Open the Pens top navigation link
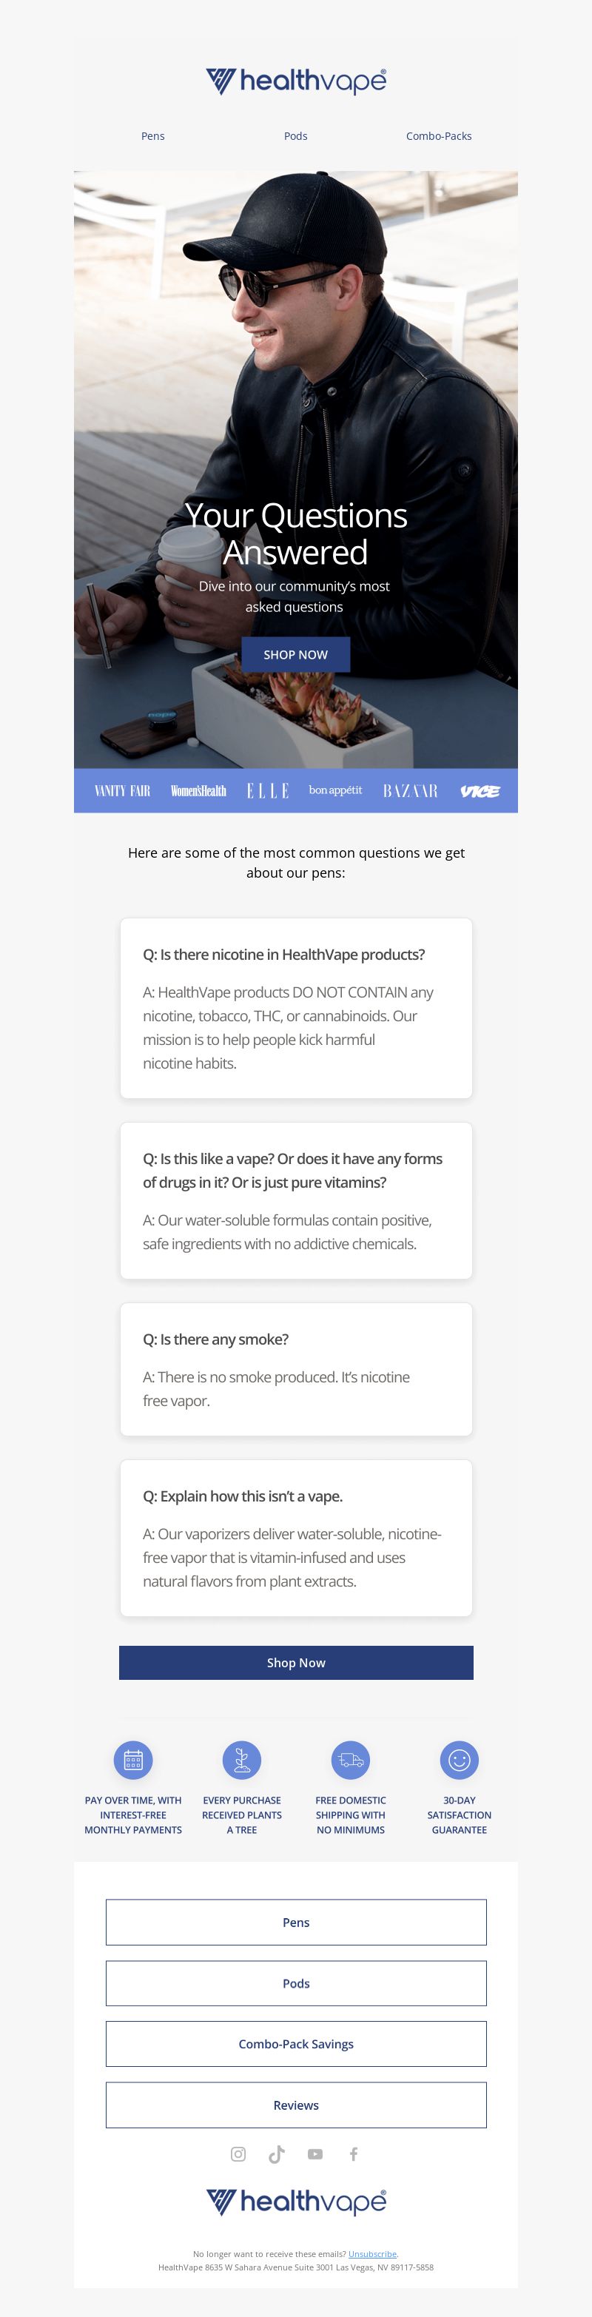This screenshot has height=2317, width=592. point(153,136)
